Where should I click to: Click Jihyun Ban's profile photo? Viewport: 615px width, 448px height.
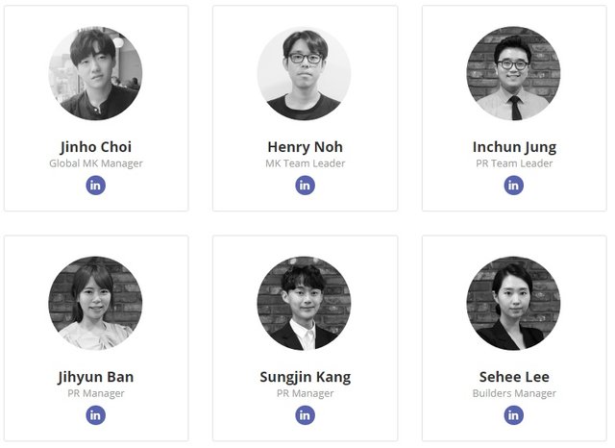pos(96,303)
